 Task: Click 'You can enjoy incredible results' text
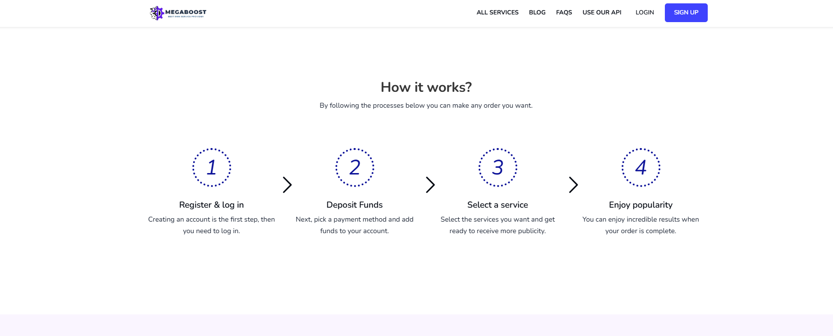pos(631,219)
